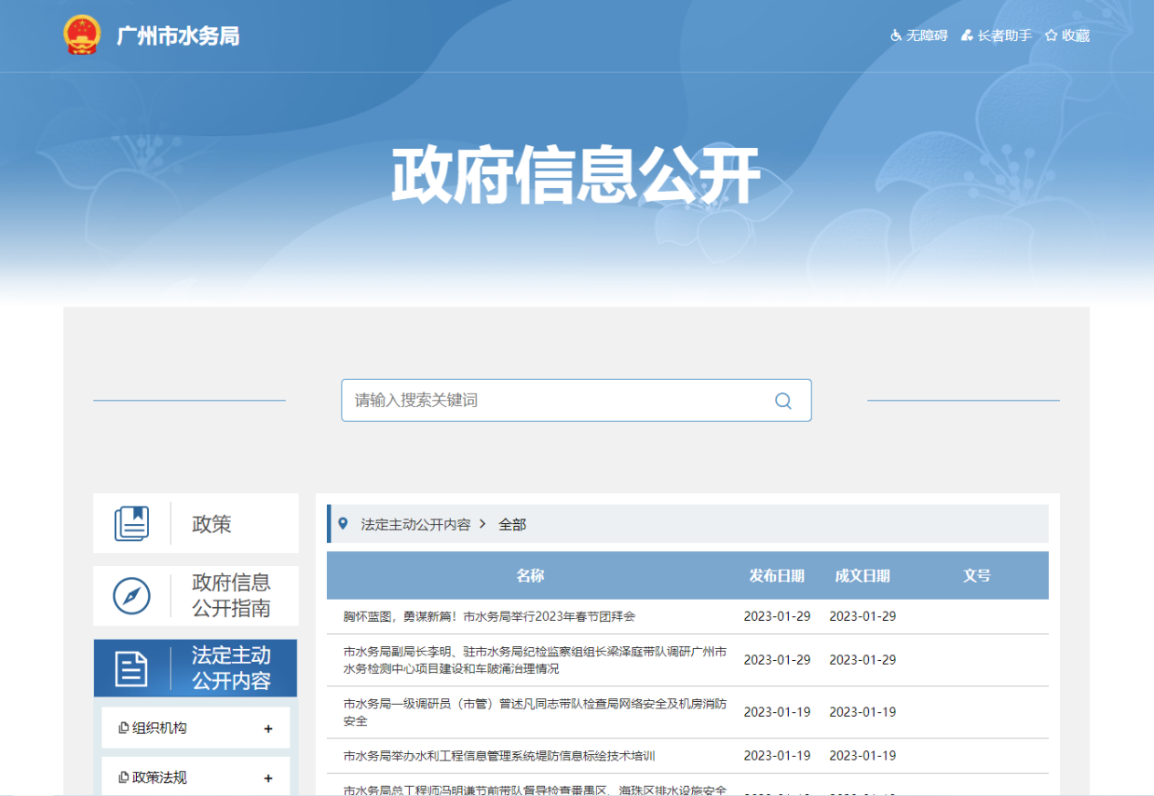Expand the 组织机构 plus sign
1154x796 pixels.
[x=268, y=728]
